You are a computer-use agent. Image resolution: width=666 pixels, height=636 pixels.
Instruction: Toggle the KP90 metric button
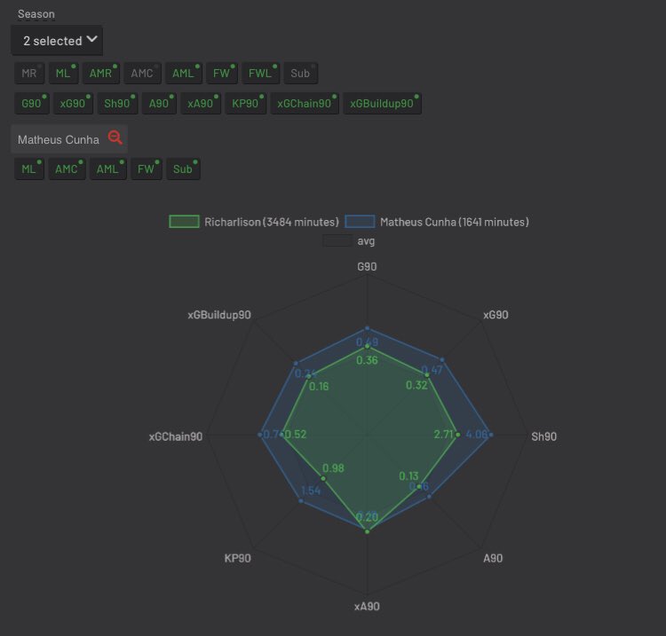tap(245, 104)
